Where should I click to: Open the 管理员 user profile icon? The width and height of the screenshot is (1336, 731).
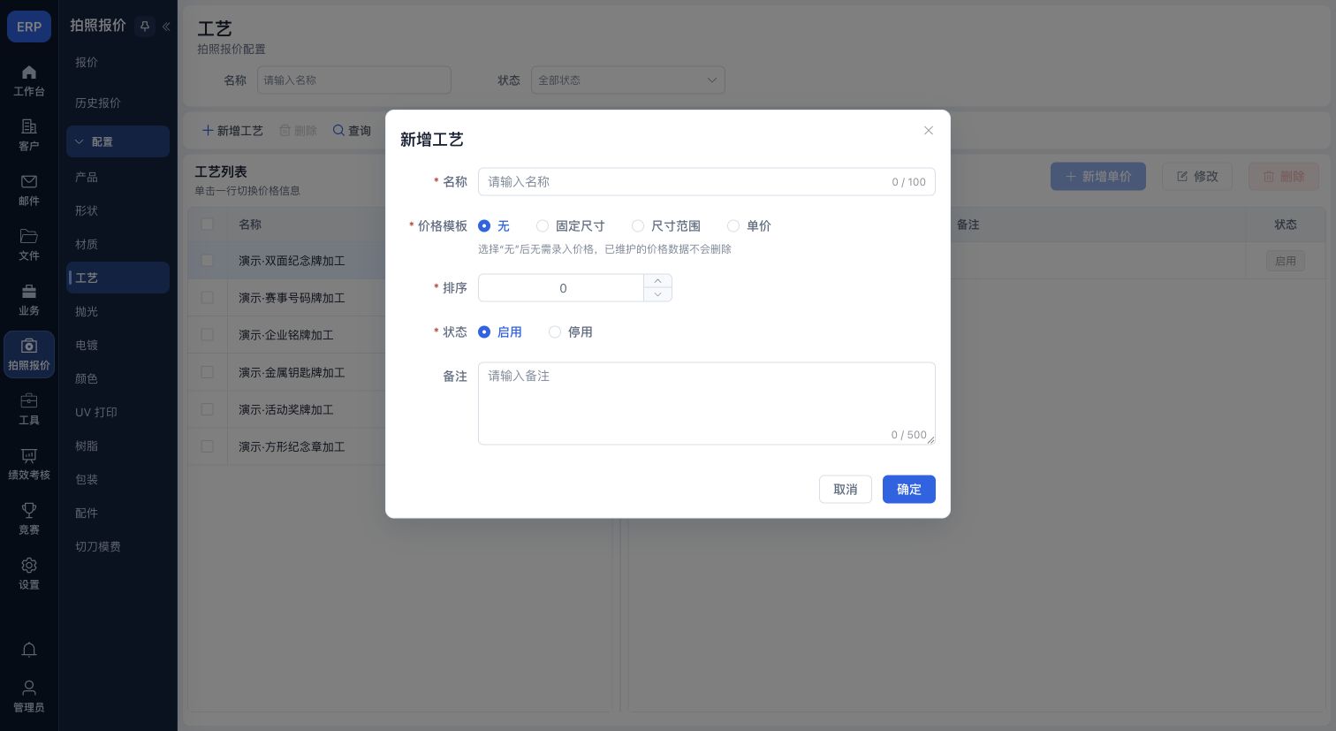(29, 697)
